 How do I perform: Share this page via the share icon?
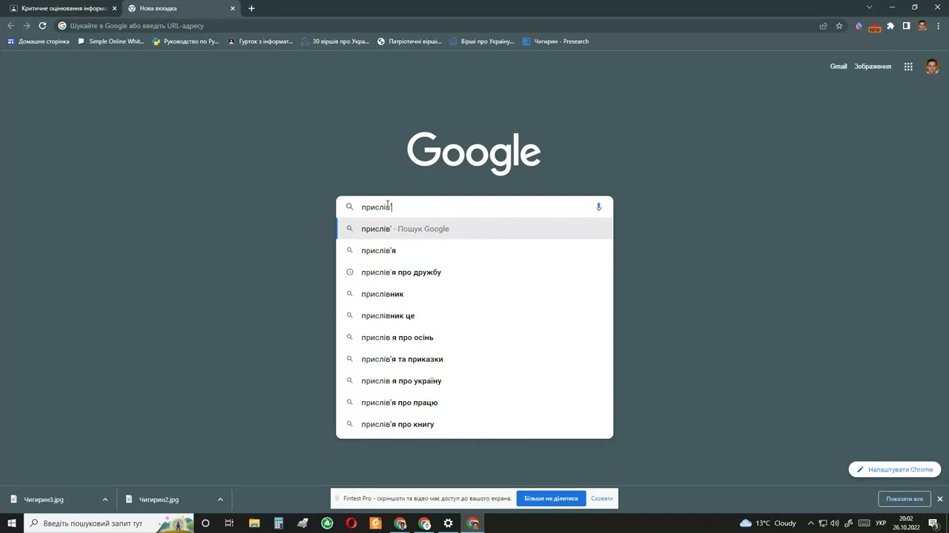[x=823, y=26]
